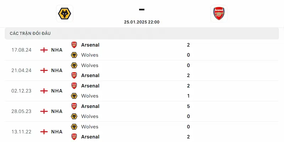Screen dimensions: 284x142
Task: Open the Wolves team link for 28.05.23
Action: point(89,116)
